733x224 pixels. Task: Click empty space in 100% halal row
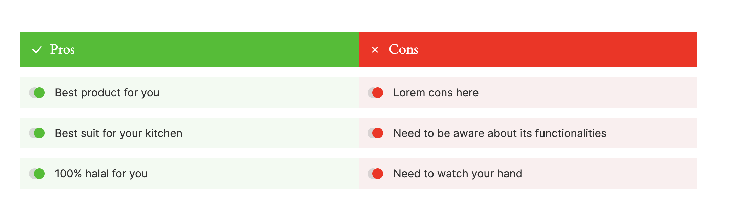[254, 174]
